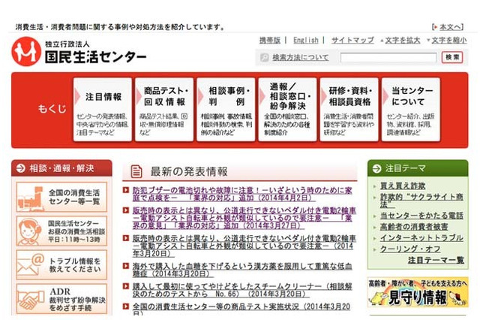Click the red bullet icon beside 防犯ブザー news item
The width and height of the screenshot is (480, 320).
[125, 190]
